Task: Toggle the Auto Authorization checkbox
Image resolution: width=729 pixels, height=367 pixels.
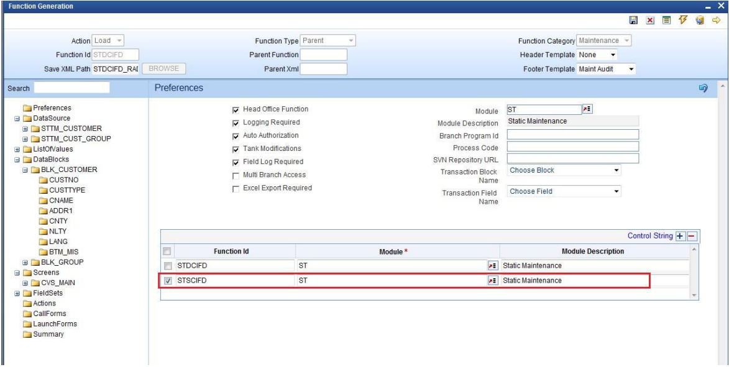Action: [x=236, y=137]
